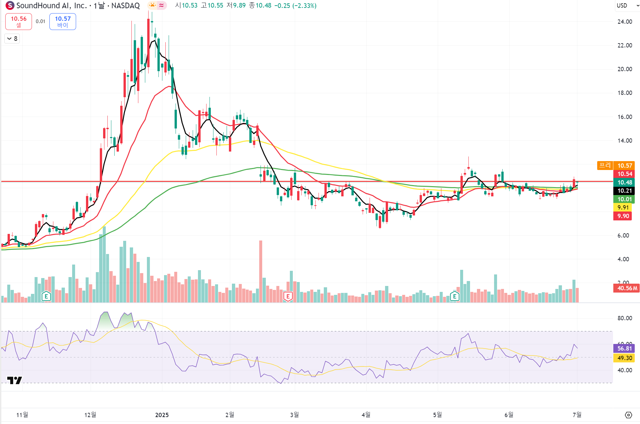Click the 10.57 바이 buy button

tap(63, 21)
